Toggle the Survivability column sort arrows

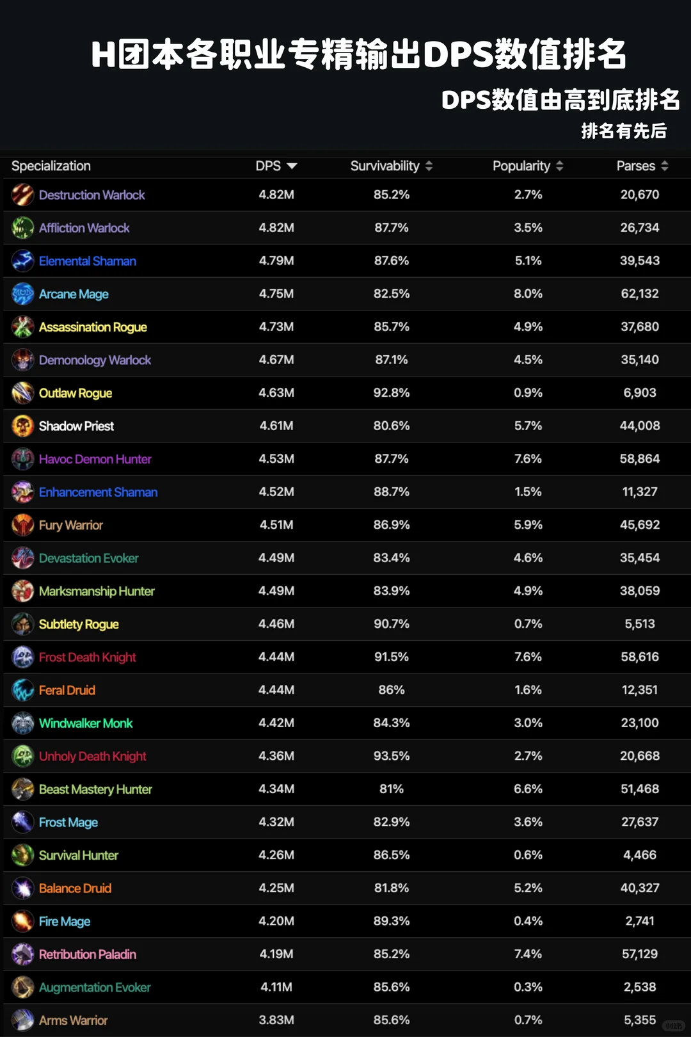tap(429, 166)
